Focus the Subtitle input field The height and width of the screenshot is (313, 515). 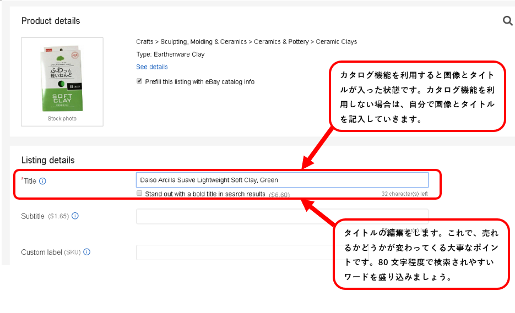(x=282, y=217)
